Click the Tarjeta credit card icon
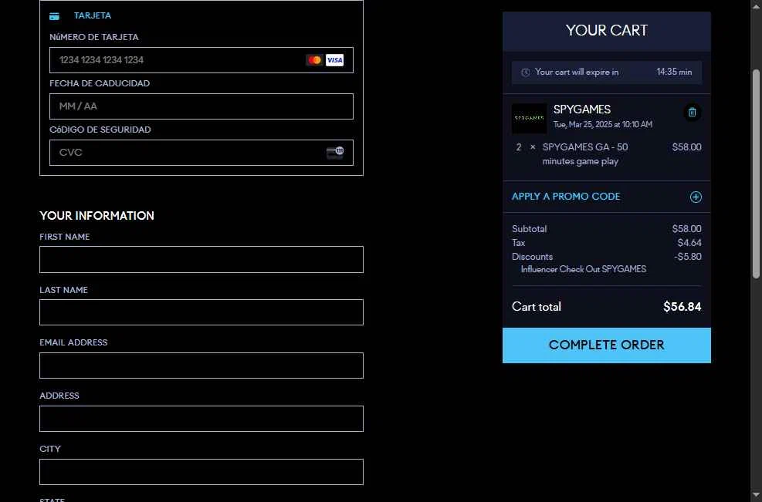 point(54,16)
